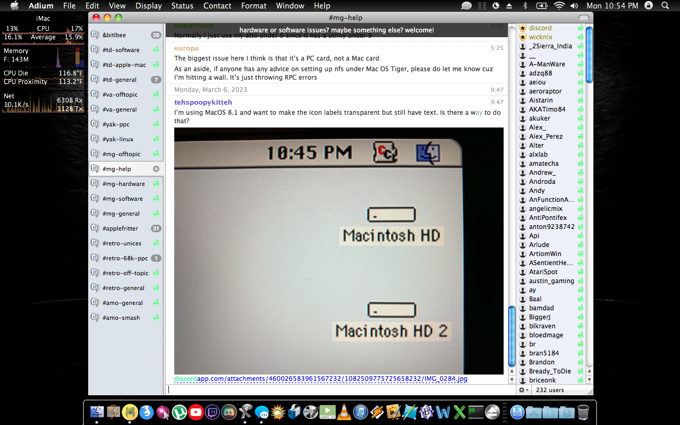
Task: Open the Window menu
Action: click(290, 6)
